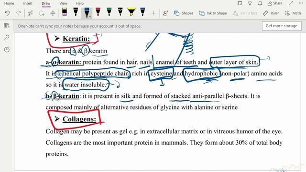The height and width of the screenshot is (172, 306).
Task: Select the Type text cursor tool
Action: point(30,13)
